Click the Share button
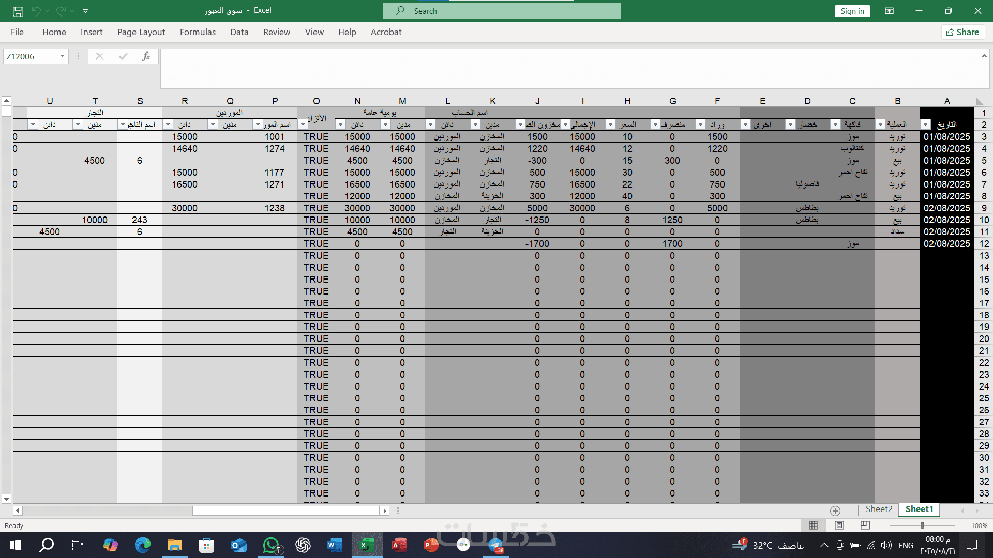Image resolution: width=993 pixels, height=558 pixels. point(962,32)
